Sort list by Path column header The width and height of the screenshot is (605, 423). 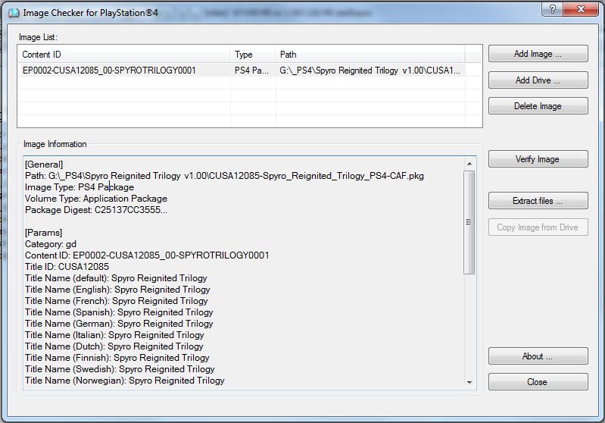coord(370,55)
